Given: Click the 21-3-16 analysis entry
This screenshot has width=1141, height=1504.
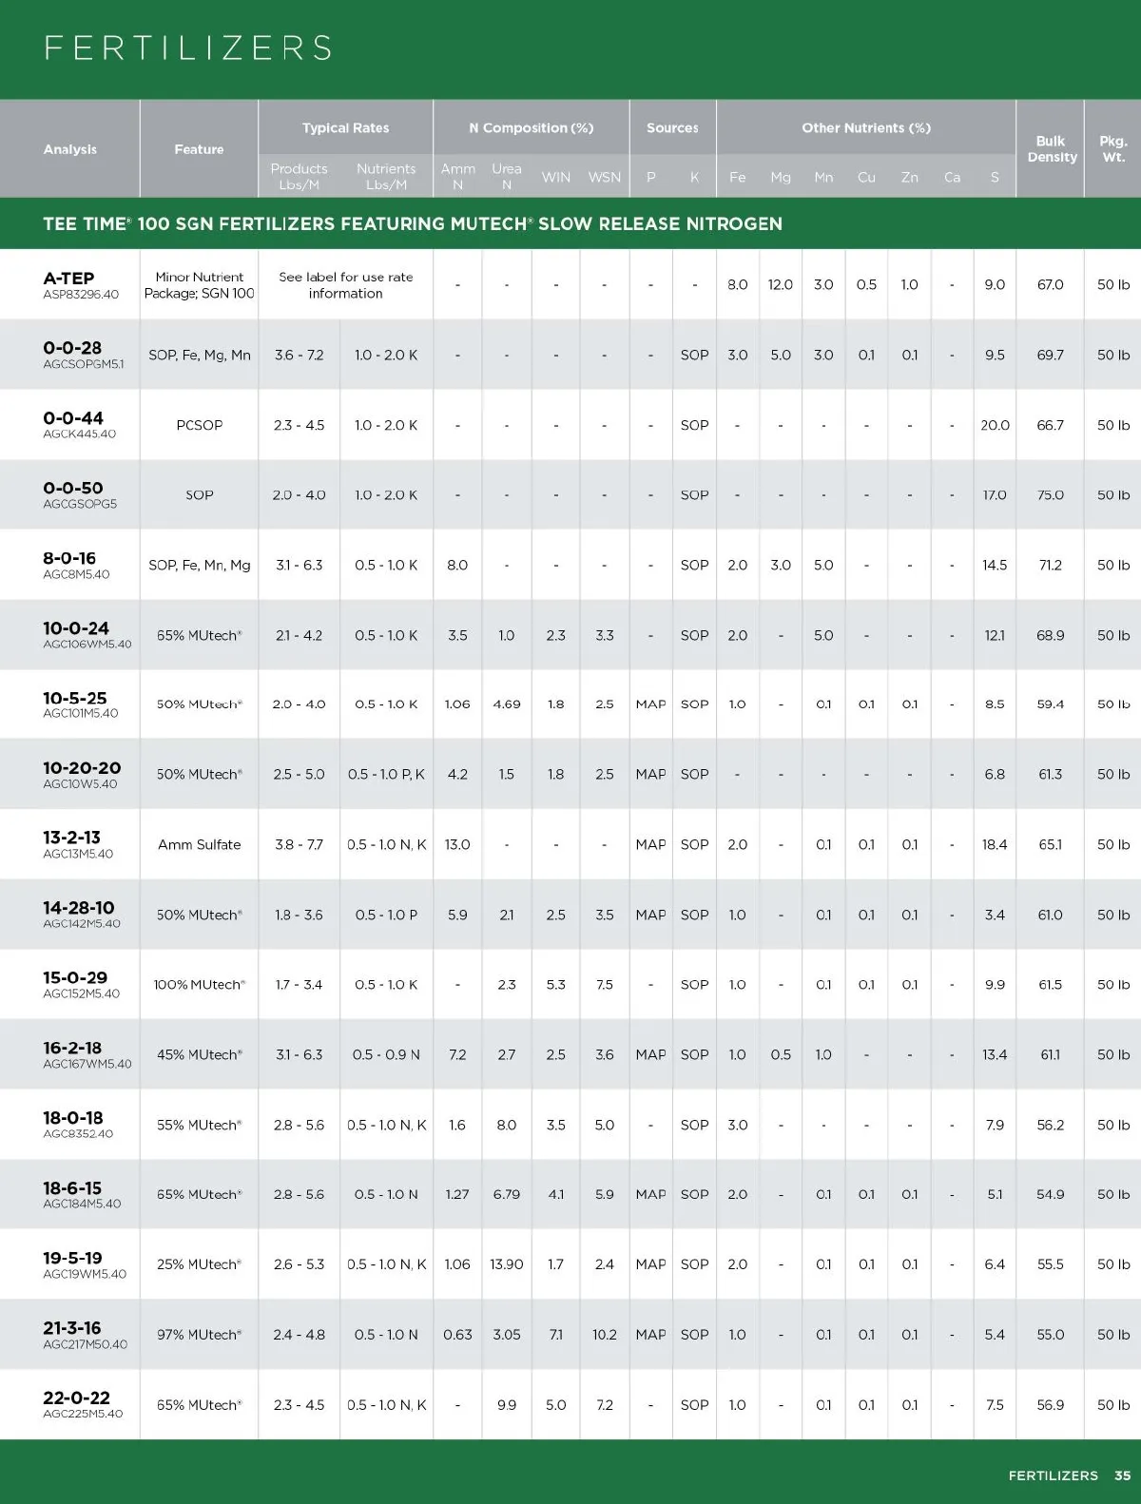Looking at the screenshot, I should tap(72, 1328).
